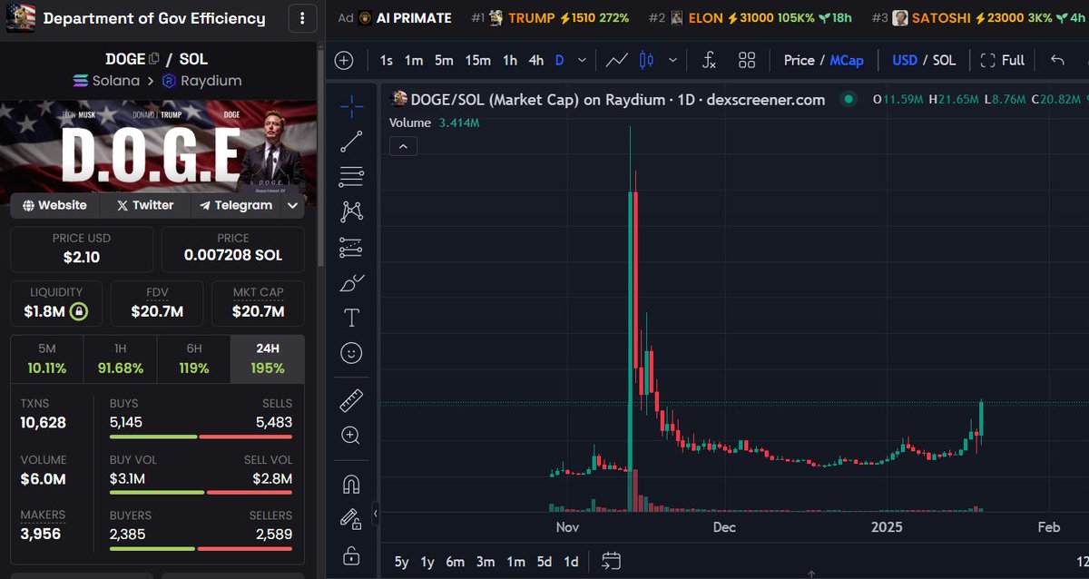
Task: Select the 4h timeframe
Action: coord(536,60)
